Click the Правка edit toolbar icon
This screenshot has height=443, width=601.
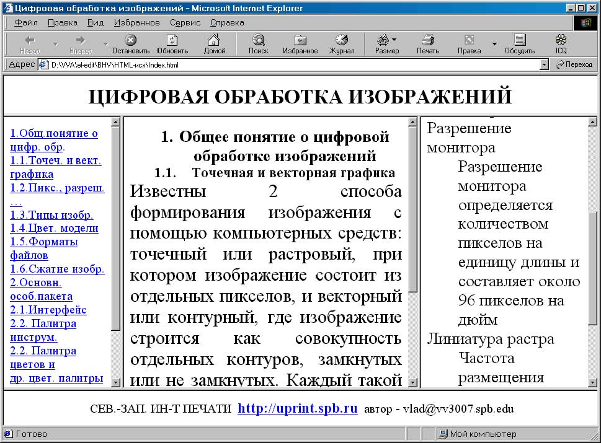[469, 44]
